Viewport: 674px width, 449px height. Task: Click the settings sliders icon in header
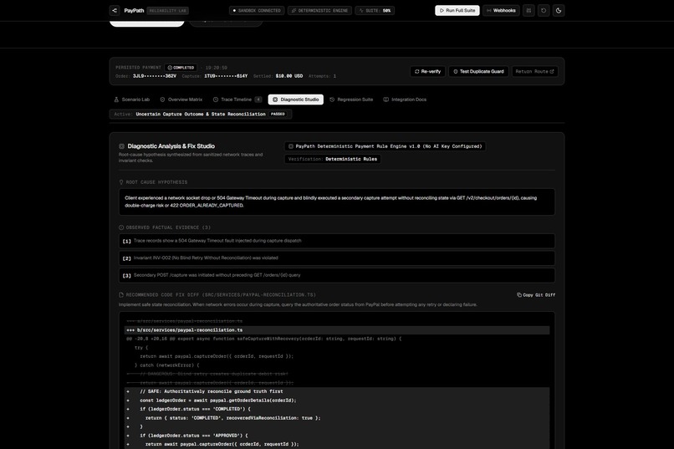pos(528,10)
